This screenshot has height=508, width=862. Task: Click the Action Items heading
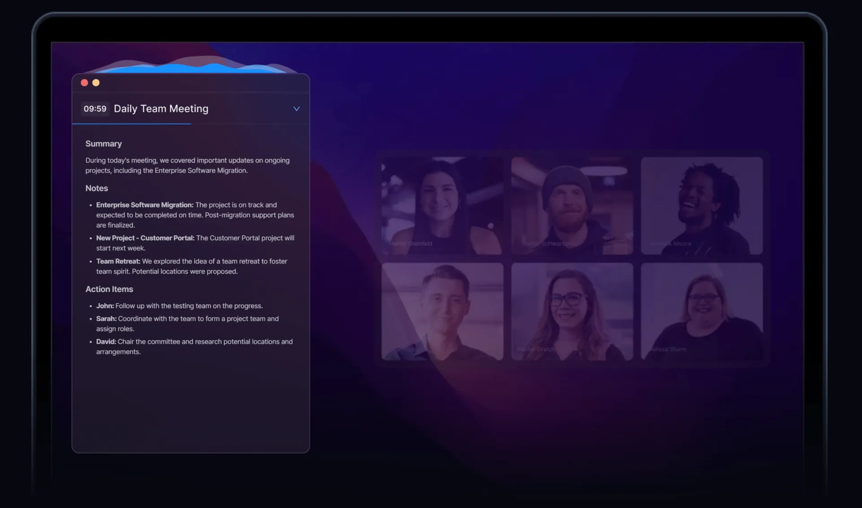[109, 289]
